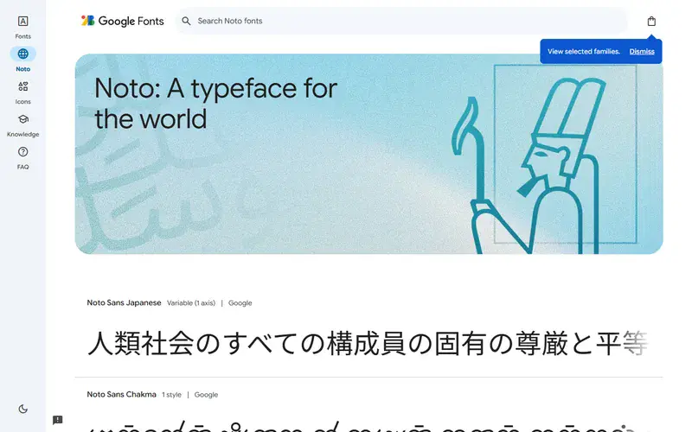This screenshot has height=432, width=692.
Task: Open the selected families shopping bag icon
Action: pyautogui.click(x=651, y=21)
